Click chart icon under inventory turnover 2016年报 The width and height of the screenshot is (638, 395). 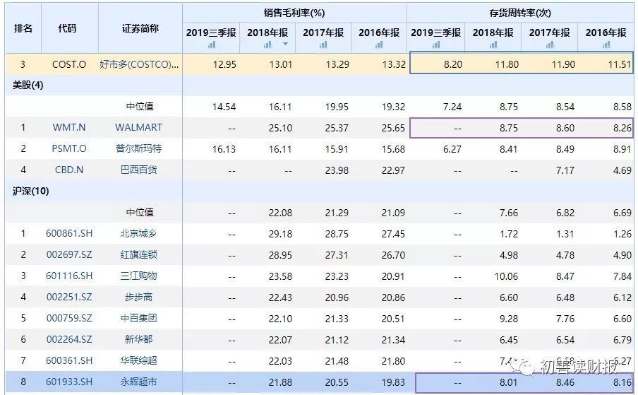606,45
